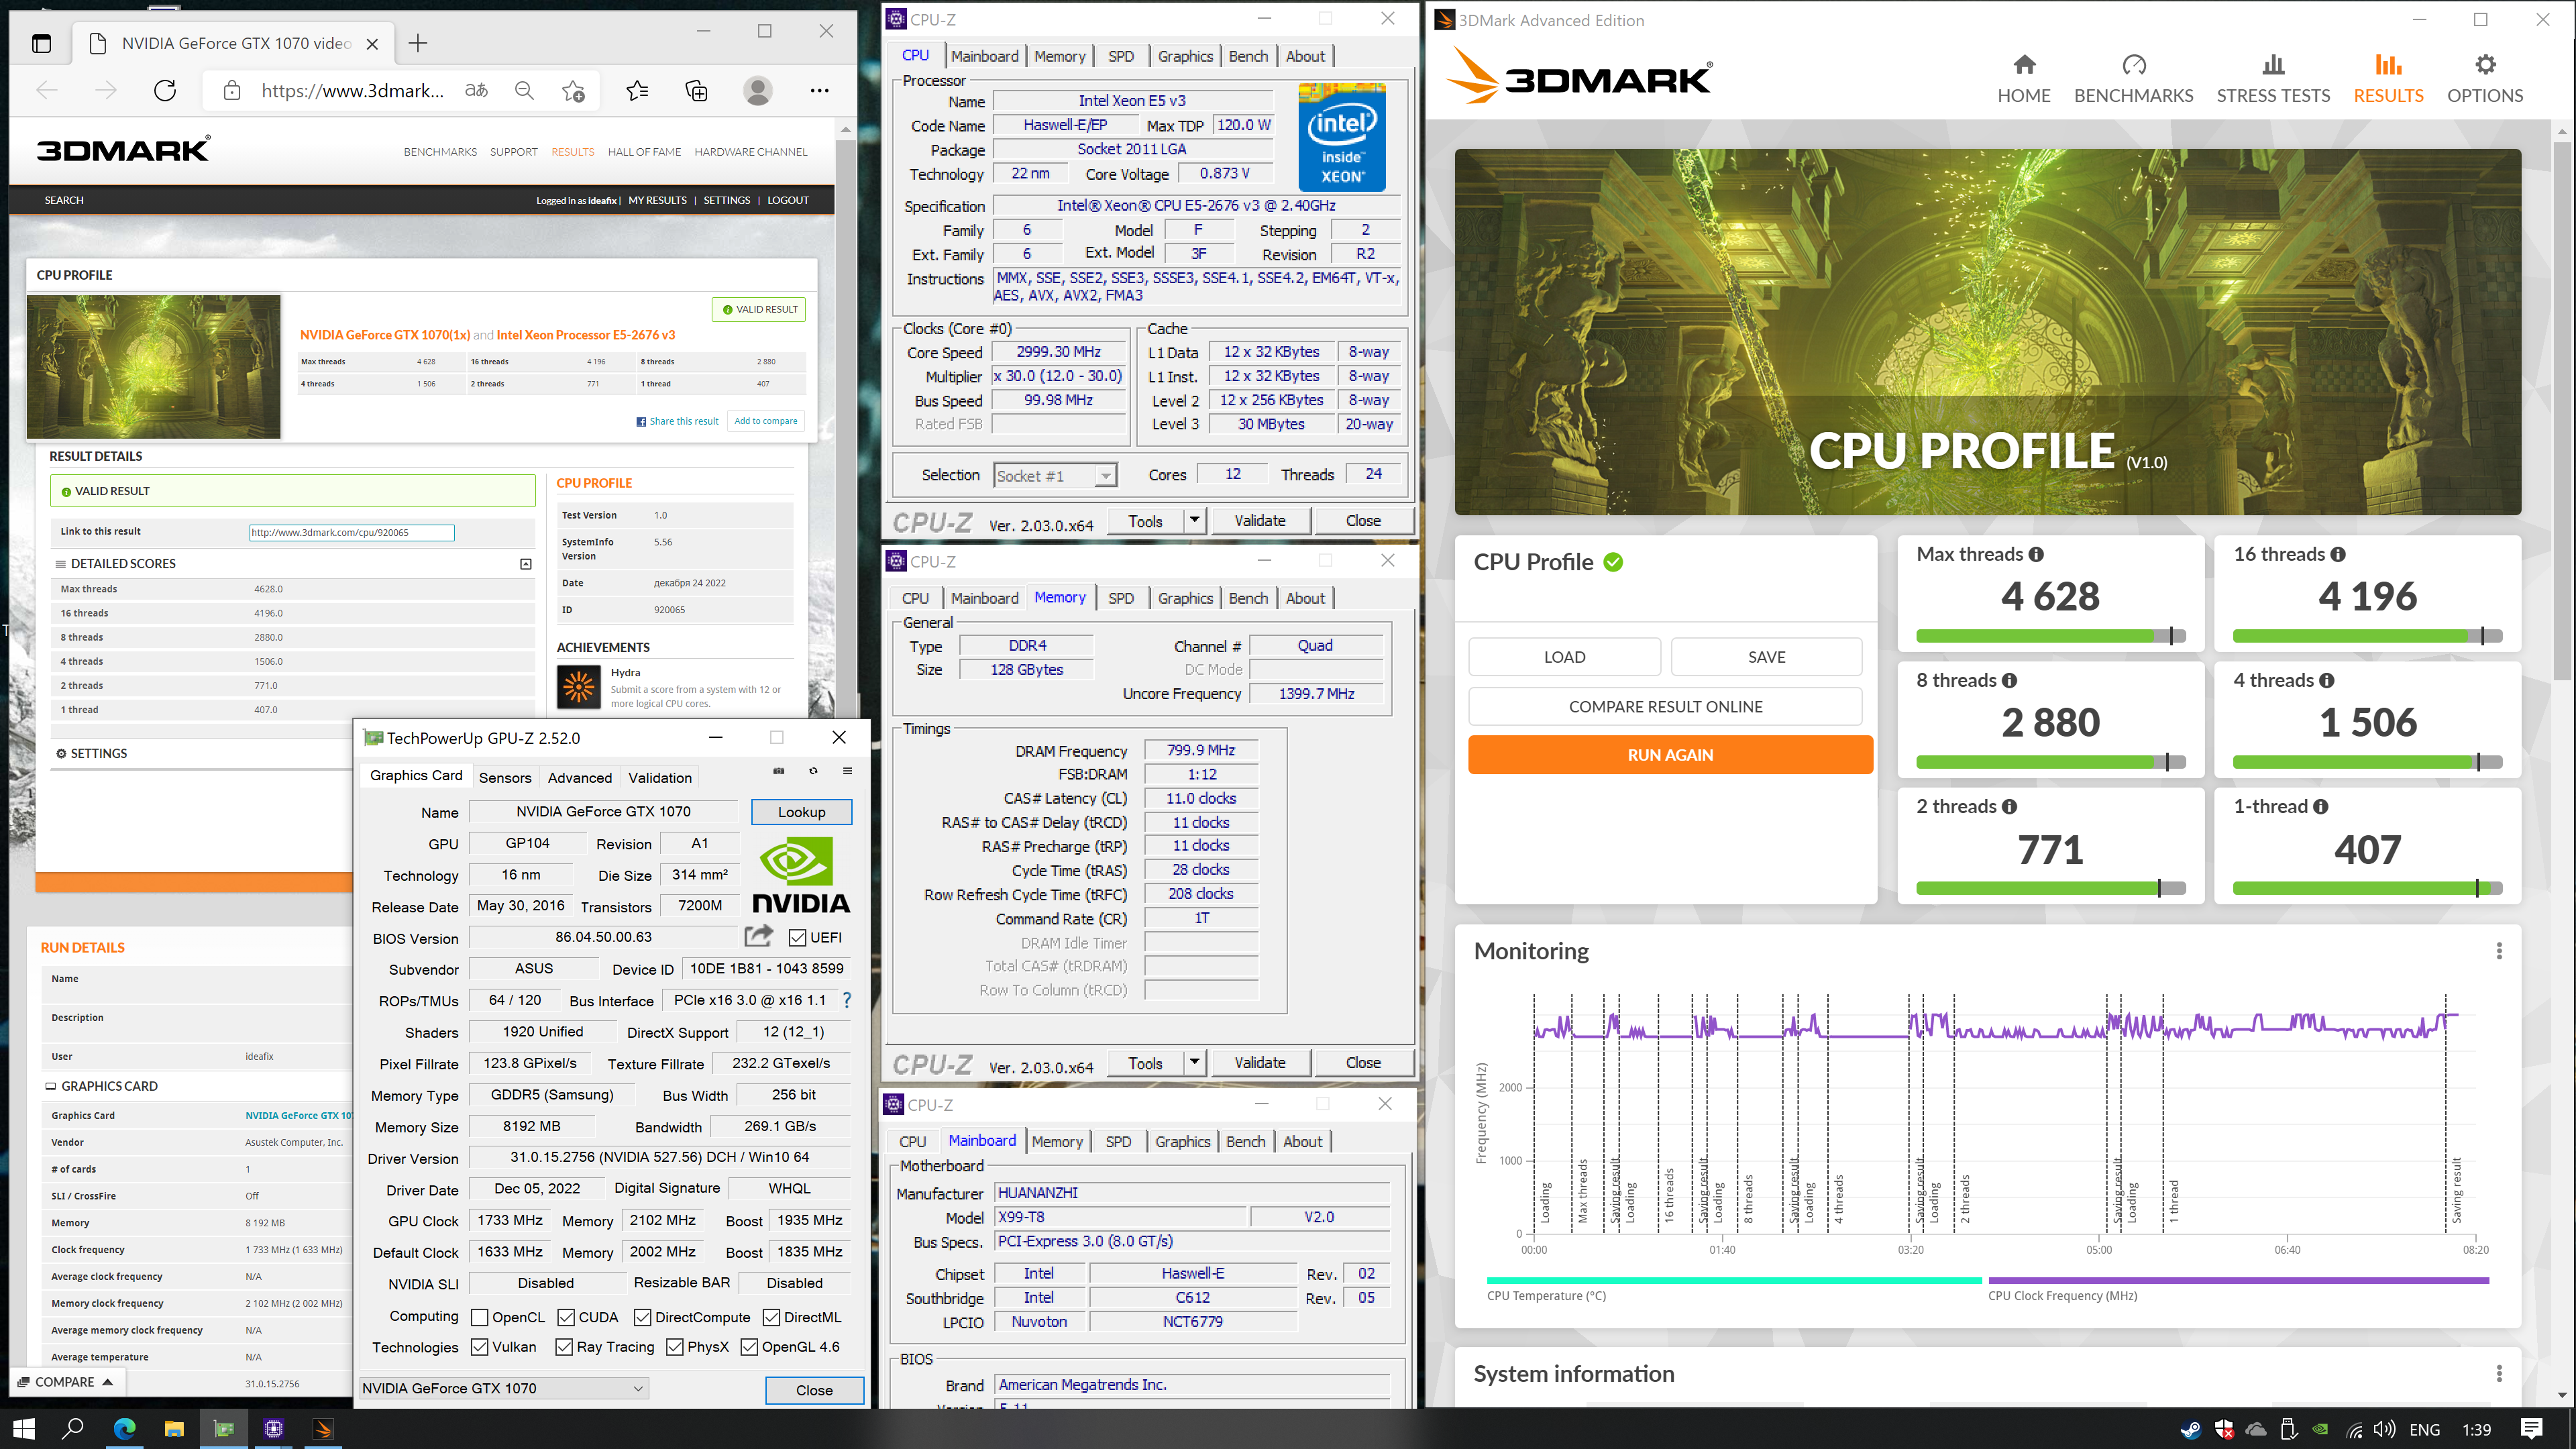Click browser profile avatar icon
The height and width of the screenshot is (1449, 2576).
coord(758,91)
